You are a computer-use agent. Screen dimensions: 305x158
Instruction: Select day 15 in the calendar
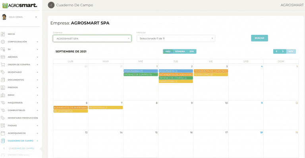[156, 132]
